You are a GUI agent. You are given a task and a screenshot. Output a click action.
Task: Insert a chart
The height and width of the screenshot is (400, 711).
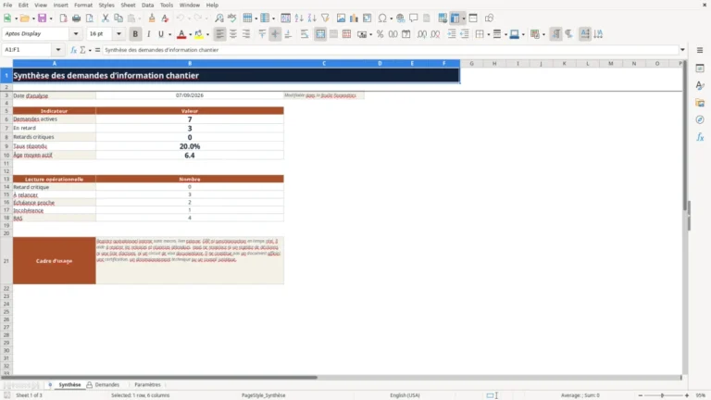click(x=355, y=19)
